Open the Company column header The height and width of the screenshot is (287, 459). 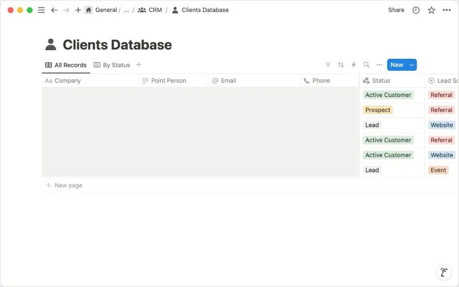[90, 81]
